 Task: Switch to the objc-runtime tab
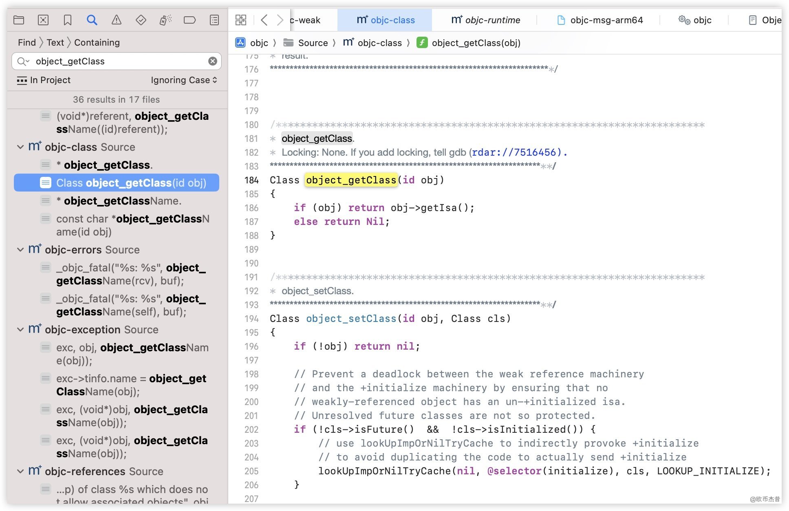(486, 20)
